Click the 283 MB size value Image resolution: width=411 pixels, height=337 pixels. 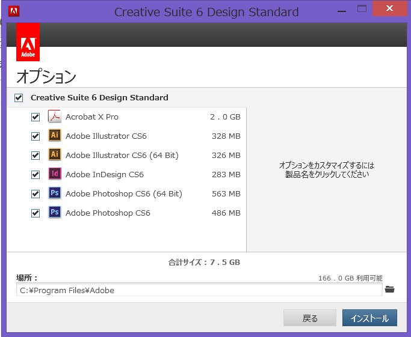pyautogui.click(x=226, y=174)
